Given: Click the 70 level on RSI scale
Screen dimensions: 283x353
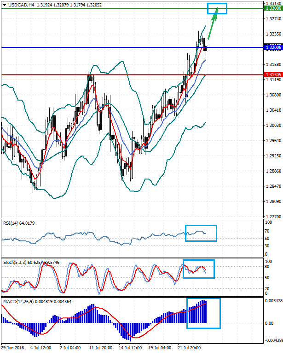Looking at the screenshot, I should (x=266, y=230).
